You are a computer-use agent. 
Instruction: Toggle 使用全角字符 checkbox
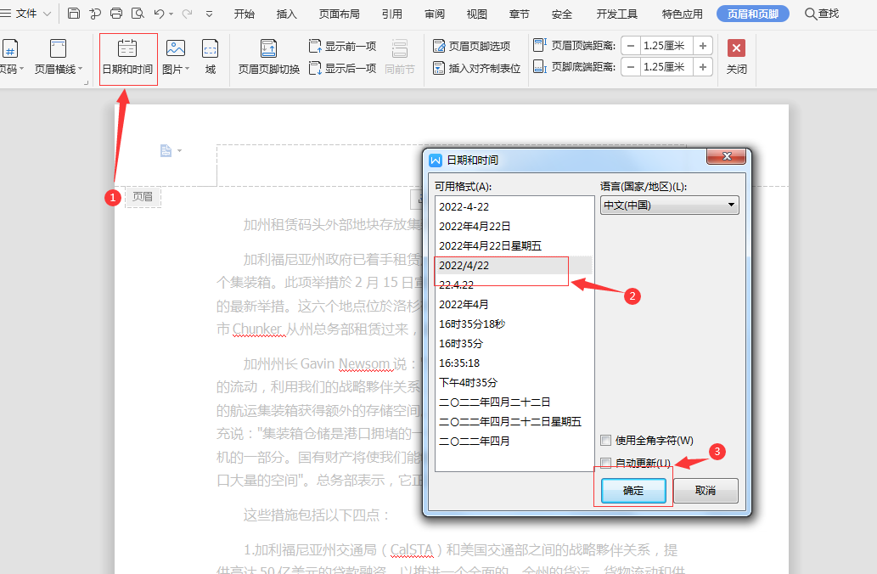(605, 441)
